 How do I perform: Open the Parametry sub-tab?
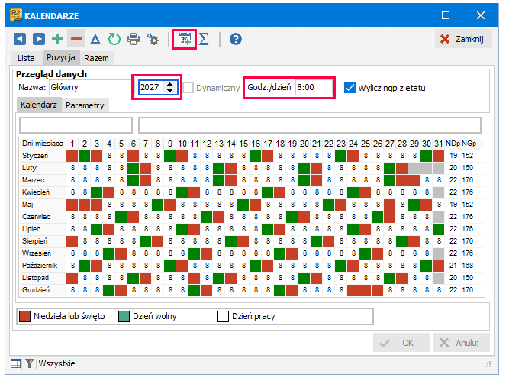85,105
